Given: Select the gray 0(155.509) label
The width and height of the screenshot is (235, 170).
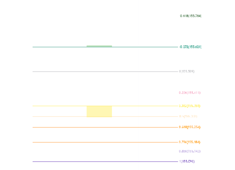Looking at the screenshot, I should coord(187,71).
